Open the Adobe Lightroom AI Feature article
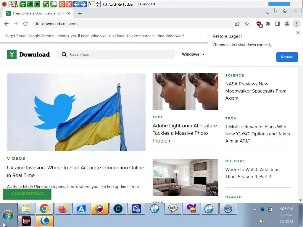The height and width of the screenshot is (227, 303). pos(185,133)
